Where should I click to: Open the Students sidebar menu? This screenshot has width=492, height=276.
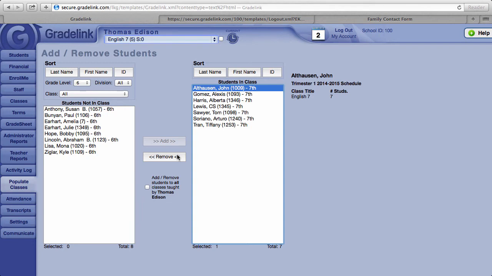(x=19, y=55)
